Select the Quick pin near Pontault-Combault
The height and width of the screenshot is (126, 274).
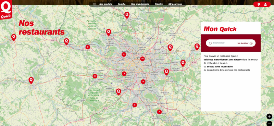point(166,72)
